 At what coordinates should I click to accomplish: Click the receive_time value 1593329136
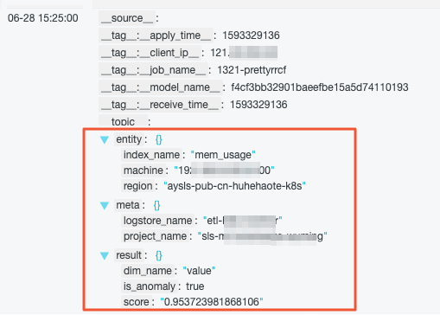[x=258, y=105]
